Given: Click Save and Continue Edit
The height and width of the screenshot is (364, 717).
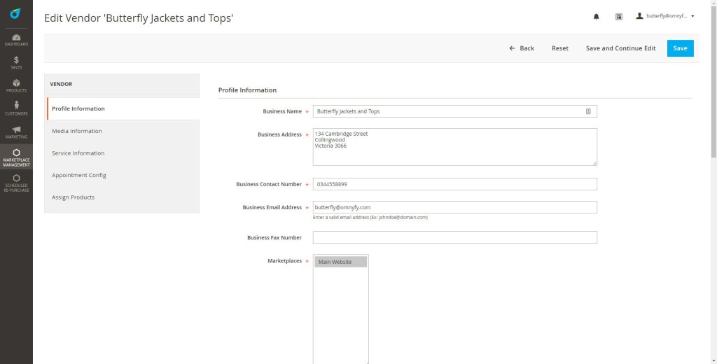Looking at the screenshot, I should click(620, 48).
